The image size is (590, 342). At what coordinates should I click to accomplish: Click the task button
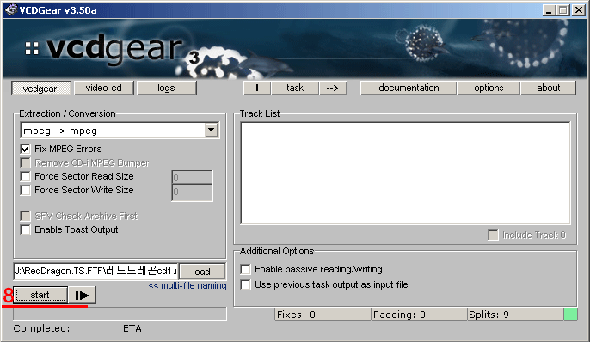coord(295,88)
